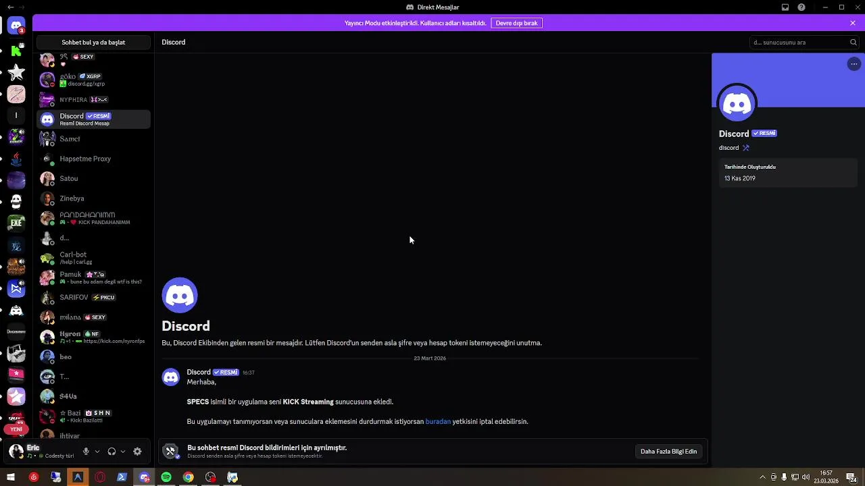Open Samet direct message
Screen dimensions: 865x486
click(93, 139)
